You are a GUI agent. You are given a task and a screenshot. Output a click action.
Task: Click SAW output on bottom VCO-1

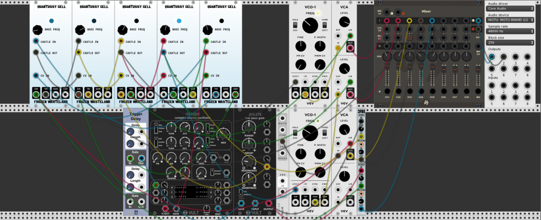(x=315, y=203)
